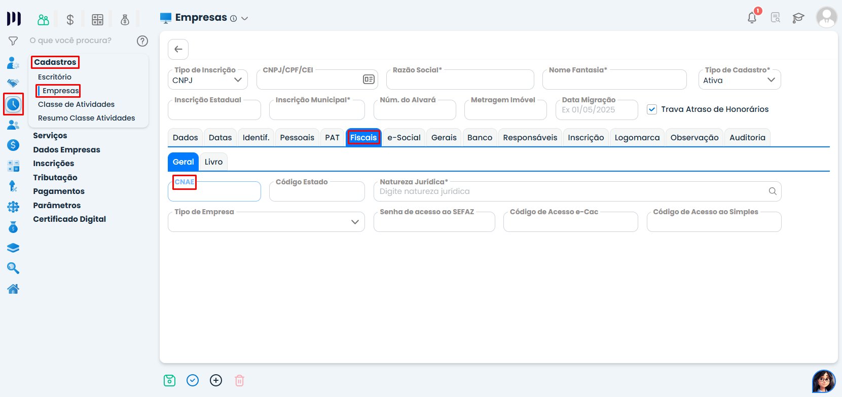842x397 pixels.
Task: Open the Certificado Digital menu item
Action: pyautogui.click(x=69, y=219)
